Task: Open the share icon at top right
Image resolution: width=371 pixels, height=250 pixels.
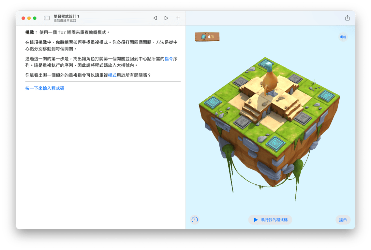Action: tap(347, 18)
